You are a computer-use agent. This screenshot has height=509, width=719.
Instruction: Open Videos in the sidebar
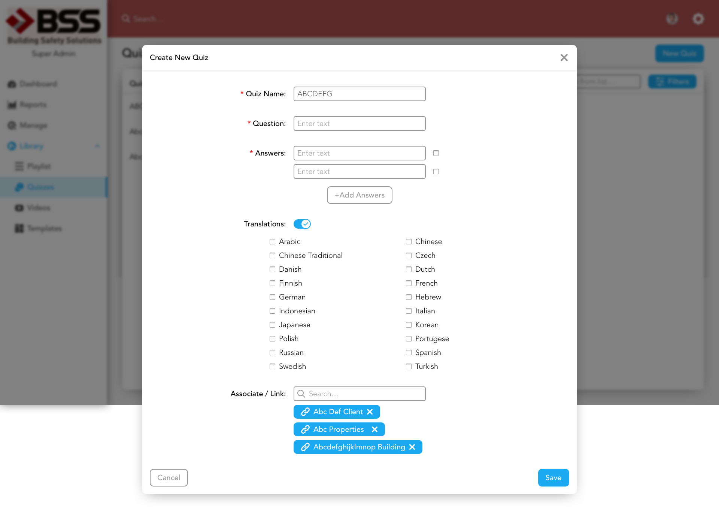tap(38, 208)
